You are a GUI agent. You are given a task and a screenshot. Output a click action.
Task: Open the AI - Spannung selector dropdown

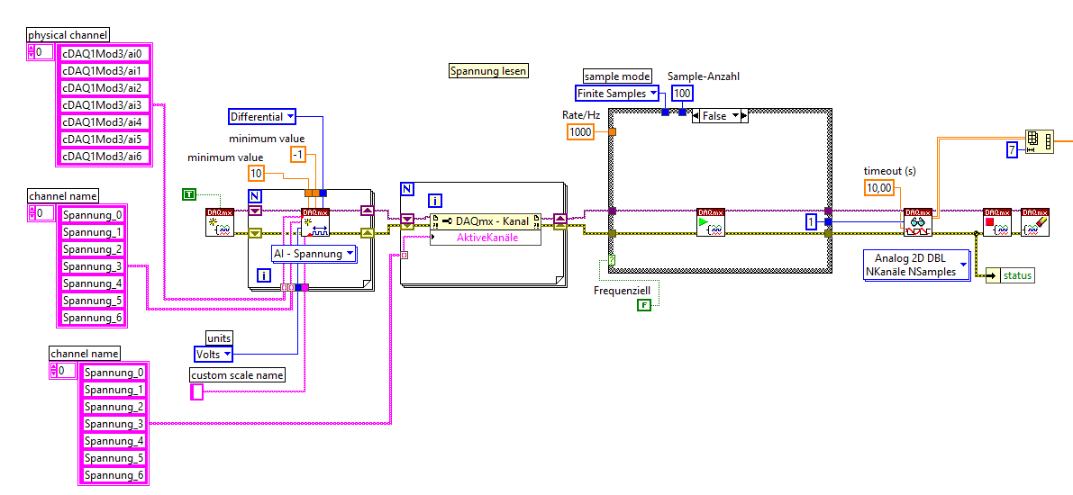[314, 255]
